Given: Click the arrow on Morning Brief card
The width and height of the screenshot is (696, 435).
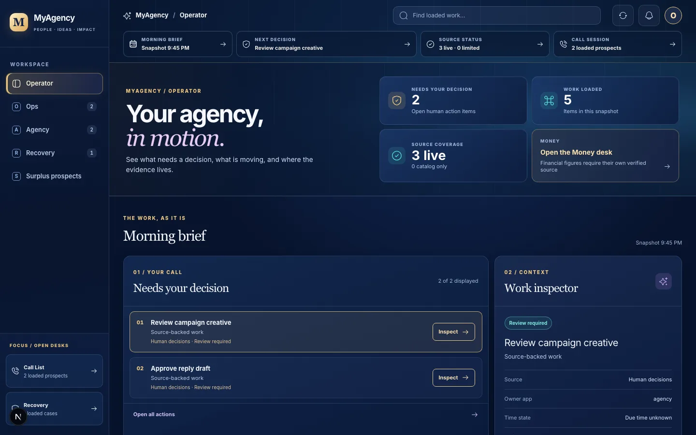Looking at the screenshot, I should point(223,44).
